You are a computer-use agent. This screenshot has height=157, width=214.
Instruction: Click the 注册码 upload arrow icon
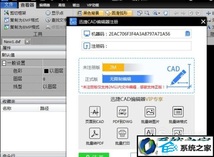click(x=87, y=46)
